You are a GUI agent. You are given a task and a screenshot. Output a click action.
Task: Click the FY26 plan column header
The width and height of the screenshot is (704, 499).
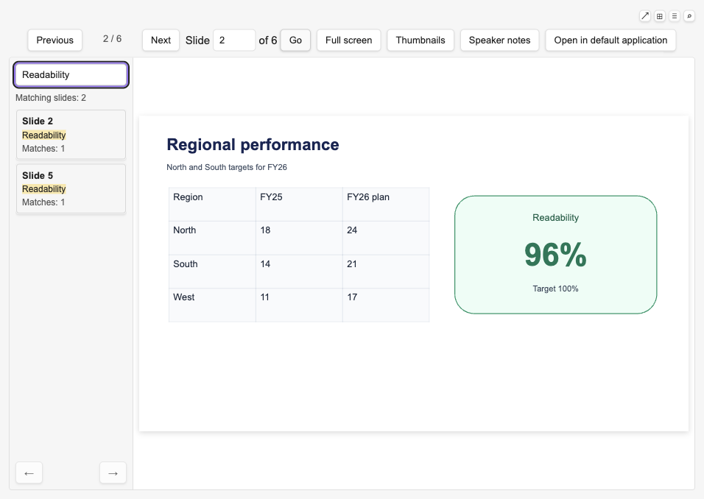pos(386,205)
